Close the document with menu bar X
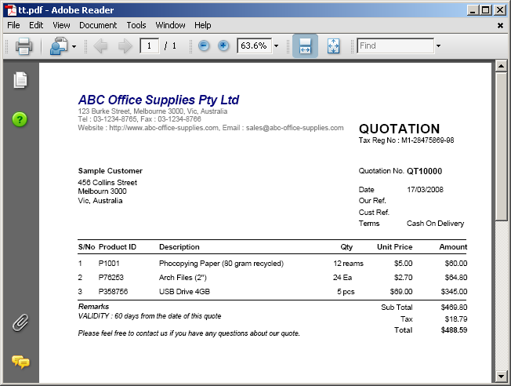511x386 pixels. tap(500, 25)
